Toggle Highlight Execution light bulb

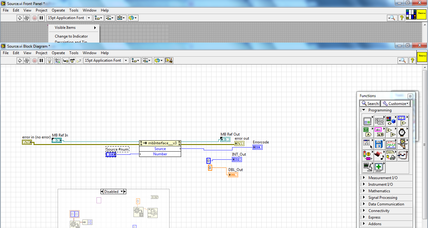(x=49, y=60)
